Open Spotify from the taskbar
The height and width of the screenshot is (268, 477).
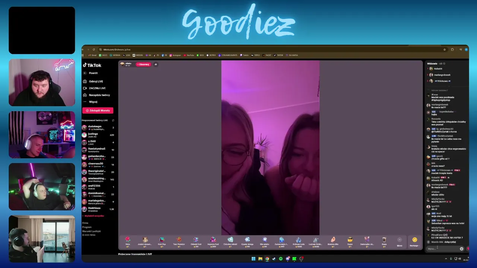click(281, 259)
